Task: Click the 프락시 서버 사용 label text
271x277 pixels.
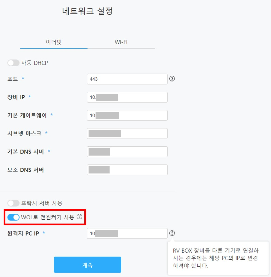Action: [42, 203]
